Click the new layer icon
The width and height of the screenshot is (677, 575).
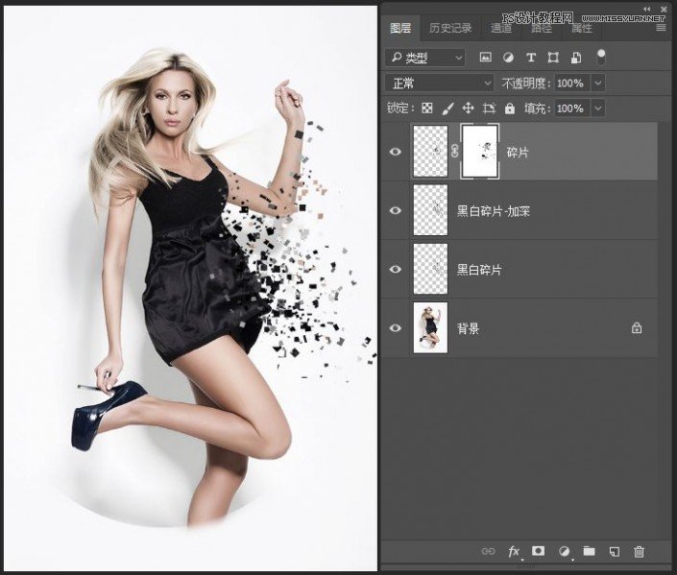615,551
